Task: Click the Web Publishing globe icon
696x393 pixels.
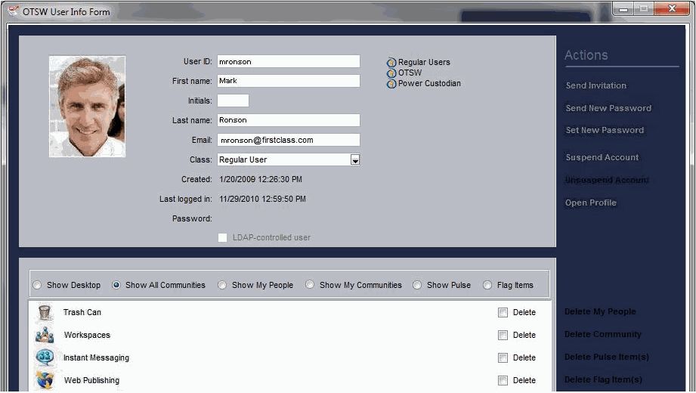Action: (45, 380)
